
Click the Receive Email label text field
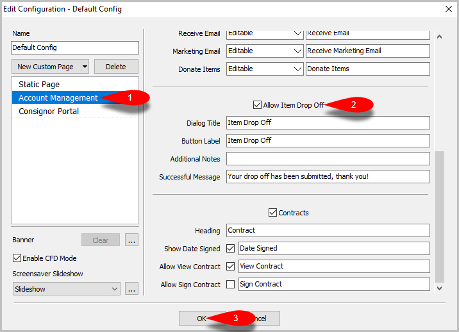point(368,34)
